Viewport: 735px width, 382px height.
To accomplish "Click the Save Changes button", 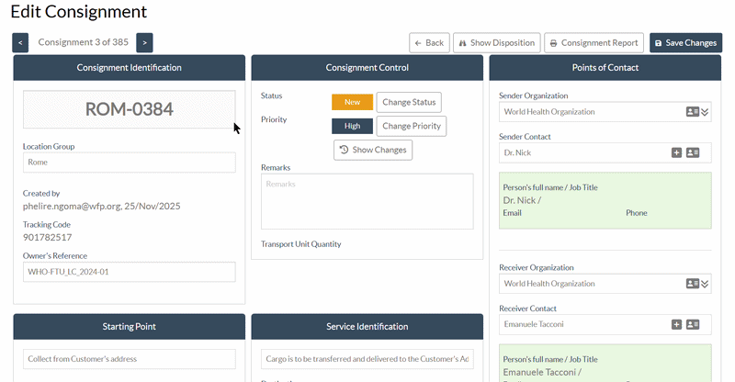I will click(x=685, y=42).
